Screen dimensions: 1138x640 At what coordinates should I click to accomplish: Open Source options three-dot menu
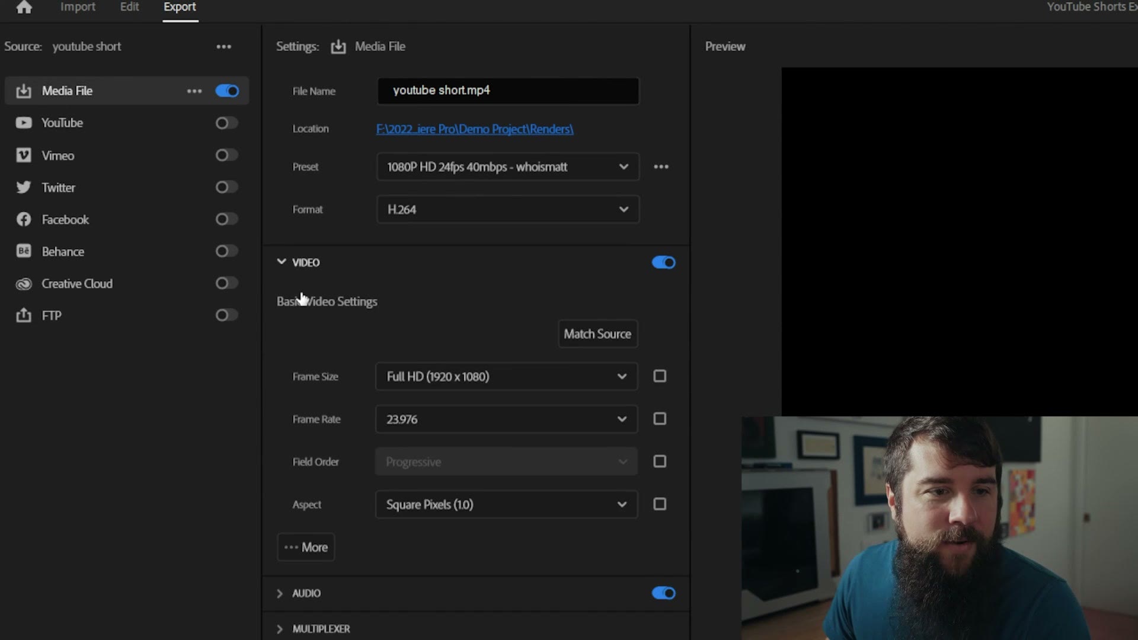(223, 46)
